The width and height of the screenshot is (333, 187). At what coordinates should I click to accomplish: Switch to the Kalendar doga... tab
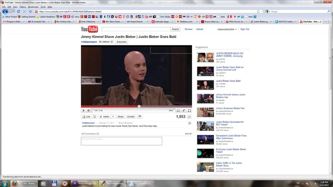click(162, 22)
